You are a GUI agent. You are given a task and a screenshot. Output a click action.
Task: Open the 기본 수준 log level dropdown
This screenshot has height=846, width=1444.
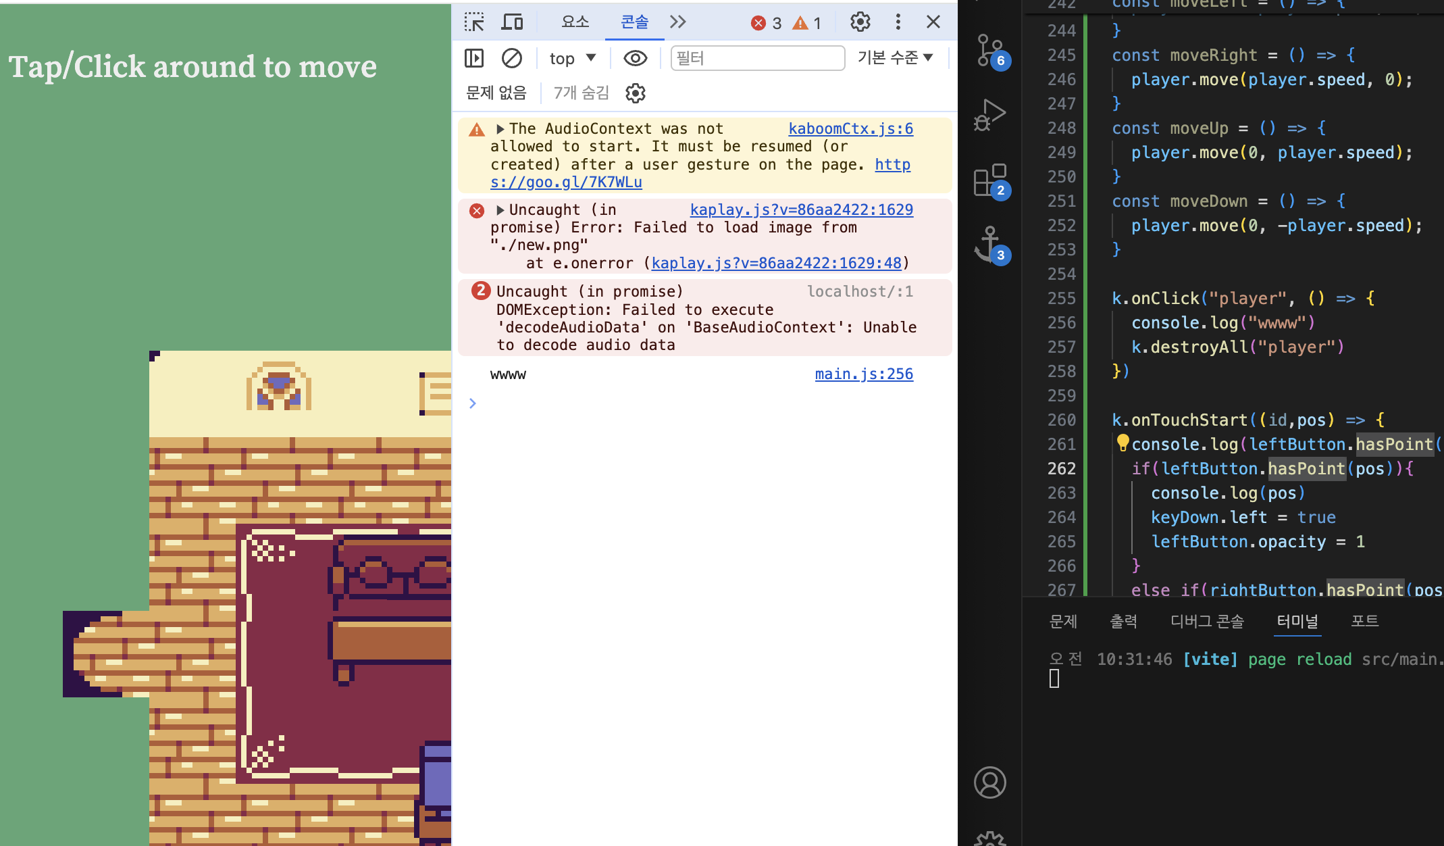click(x=895, y=58)
